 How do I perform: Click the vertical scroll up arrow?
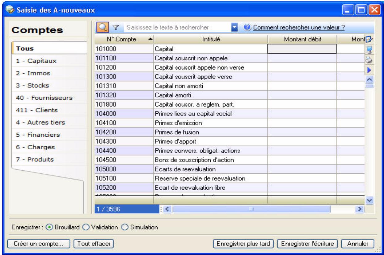(x=370, y=79)
